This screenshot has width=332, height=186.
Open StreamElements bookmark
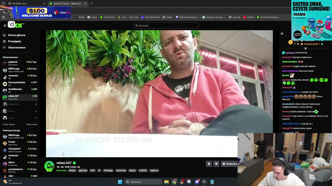(x=150, y=17)
